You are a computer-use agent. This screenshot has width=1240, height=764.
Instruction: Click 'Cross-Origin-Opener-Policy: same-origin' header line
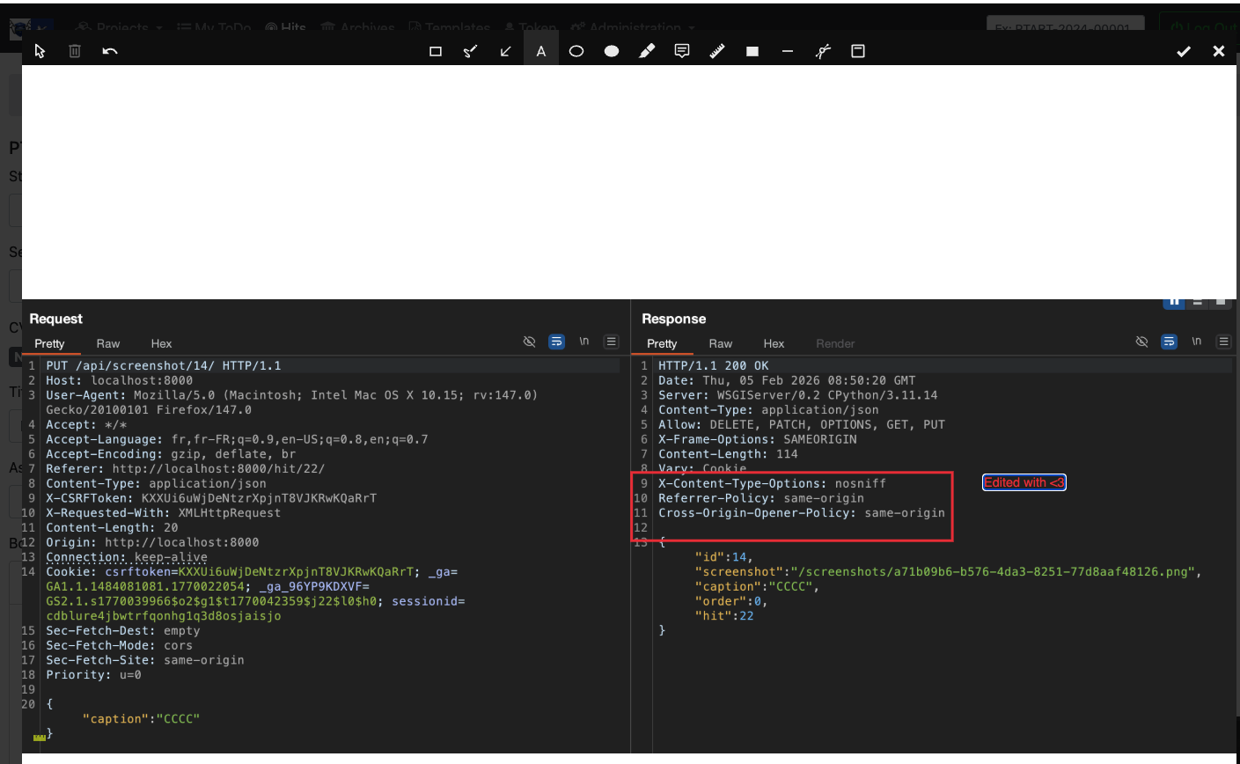802,513
